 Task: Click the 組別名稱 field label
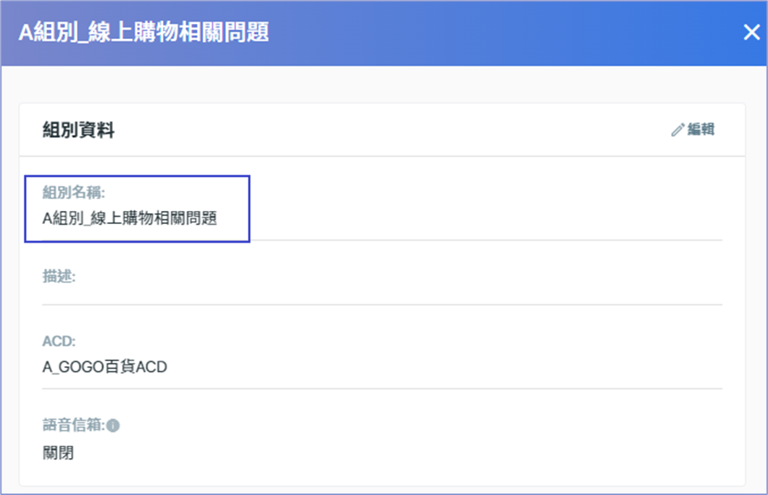[73, 192]
